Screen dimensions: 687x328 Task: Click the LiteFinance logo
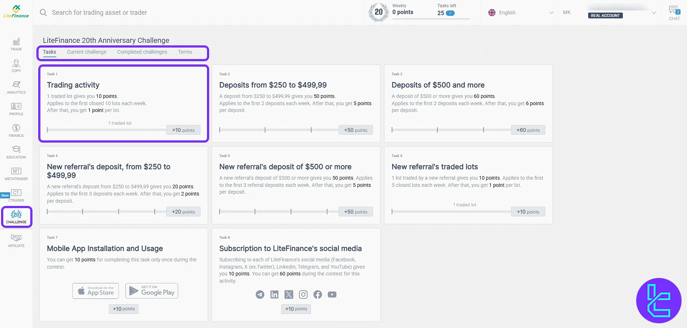tap(16, 12)
